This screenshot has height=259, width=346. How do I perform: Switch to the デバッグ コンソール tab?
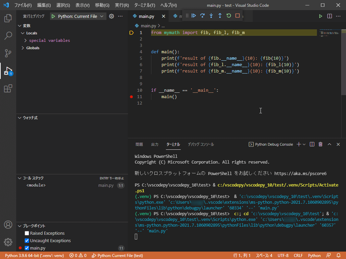pyautogui.click(x=201, y=144)
